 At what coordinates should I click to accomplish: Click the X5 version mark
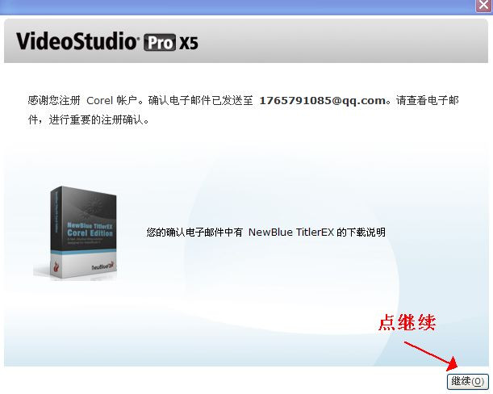pos(189,43)
